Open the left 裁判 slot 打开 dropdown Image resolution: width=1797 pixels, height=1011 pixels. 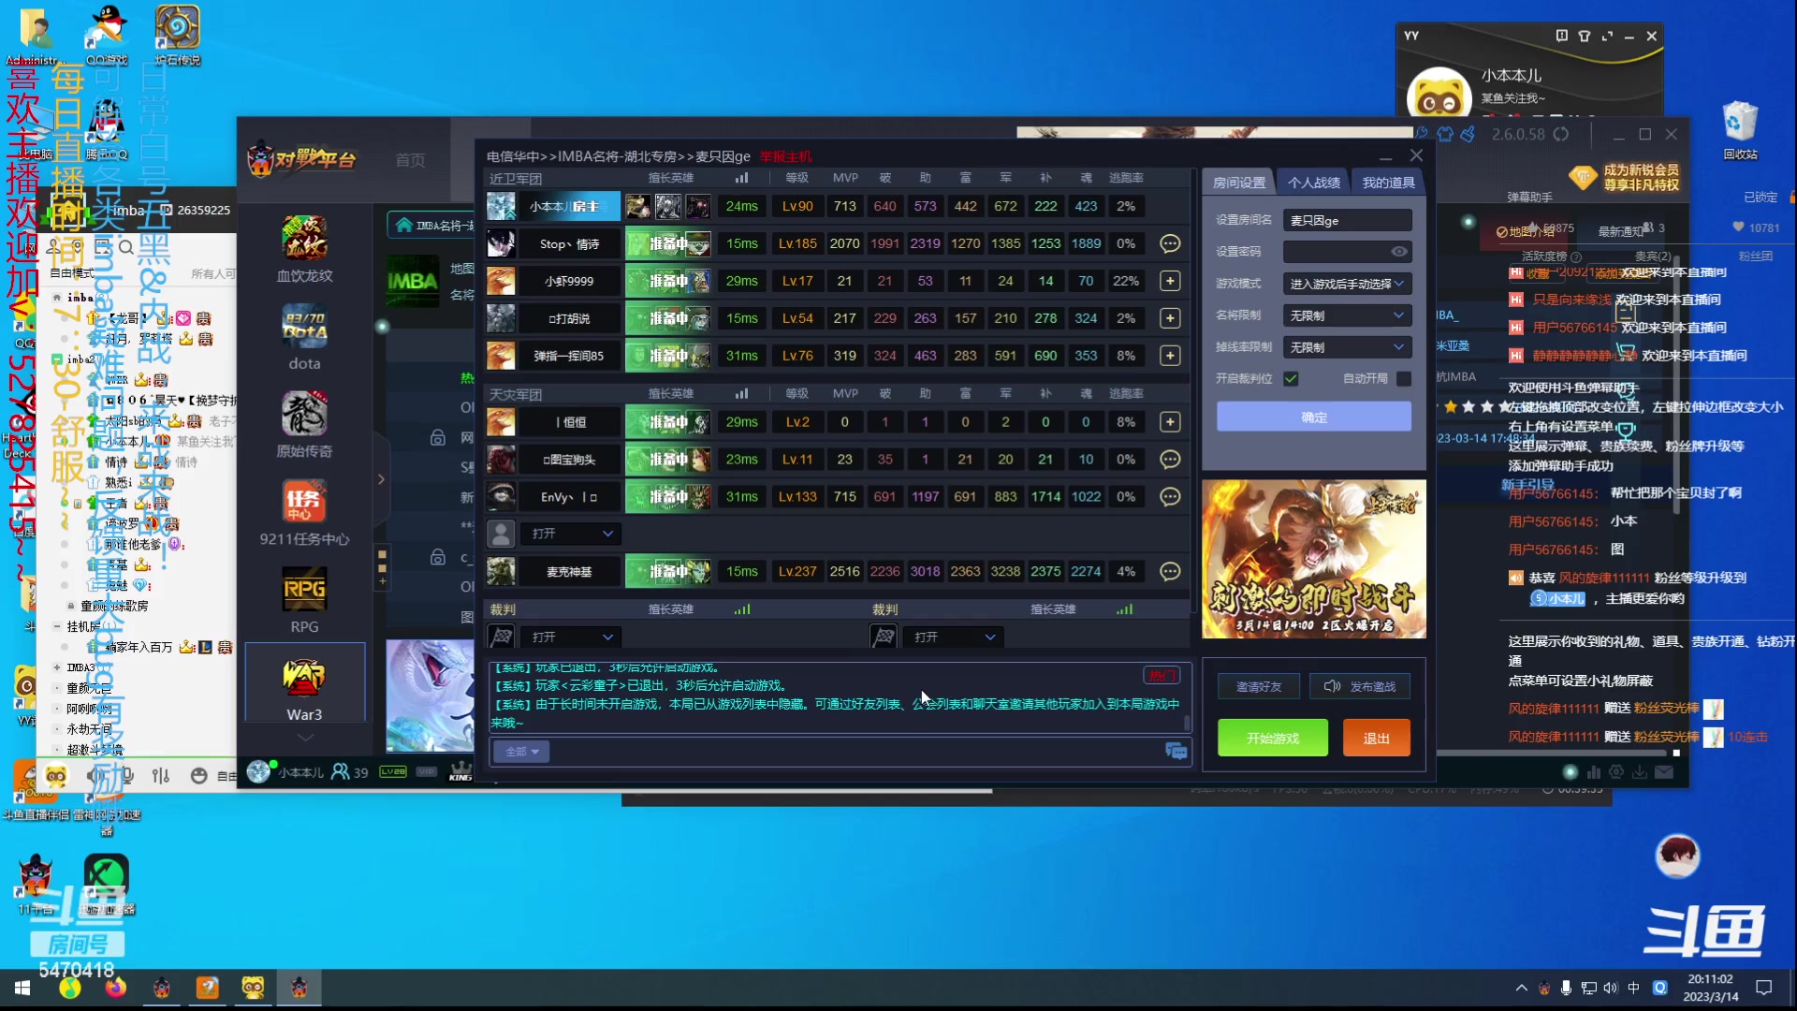click(x=571, y=637)
